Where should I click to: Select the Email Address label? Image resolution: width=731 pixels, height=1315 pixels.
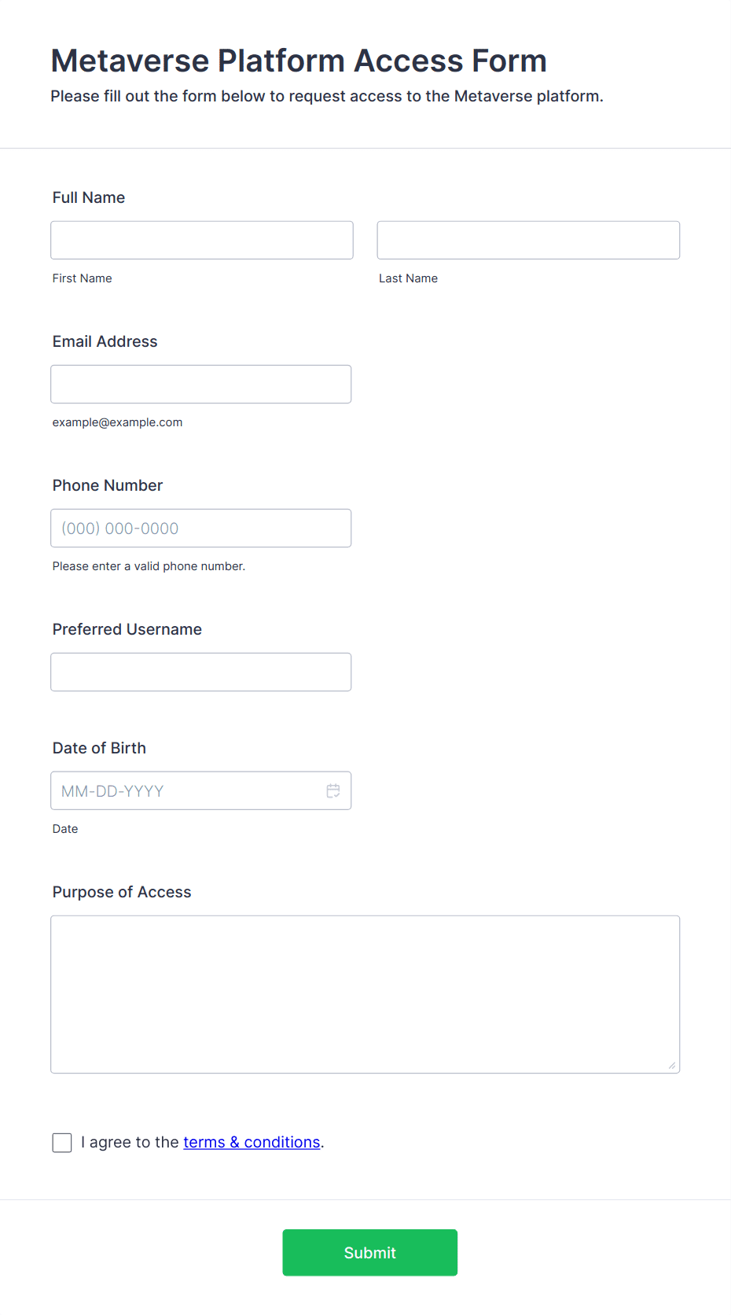coord(105,341)
